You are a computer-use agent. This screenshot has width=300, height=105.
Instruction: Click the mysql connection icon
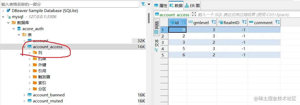(x=9, y=17)
